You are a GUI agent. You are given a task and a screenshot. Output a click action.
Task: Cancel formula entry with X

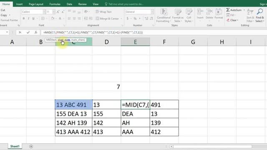tap(20, 32)
